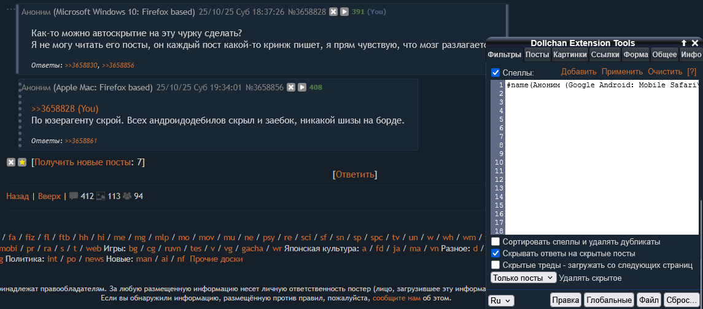Viewport: 703px width, 309px height.
Task: Toggle the Спеллы checkbox
Action: tap(495, 72)
